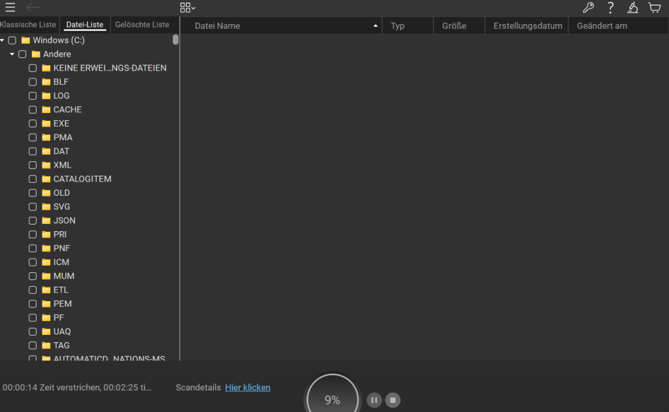Click the microscope tools icon
The width and height of the screenshot is (669, 412).
(x=632, y=8)
